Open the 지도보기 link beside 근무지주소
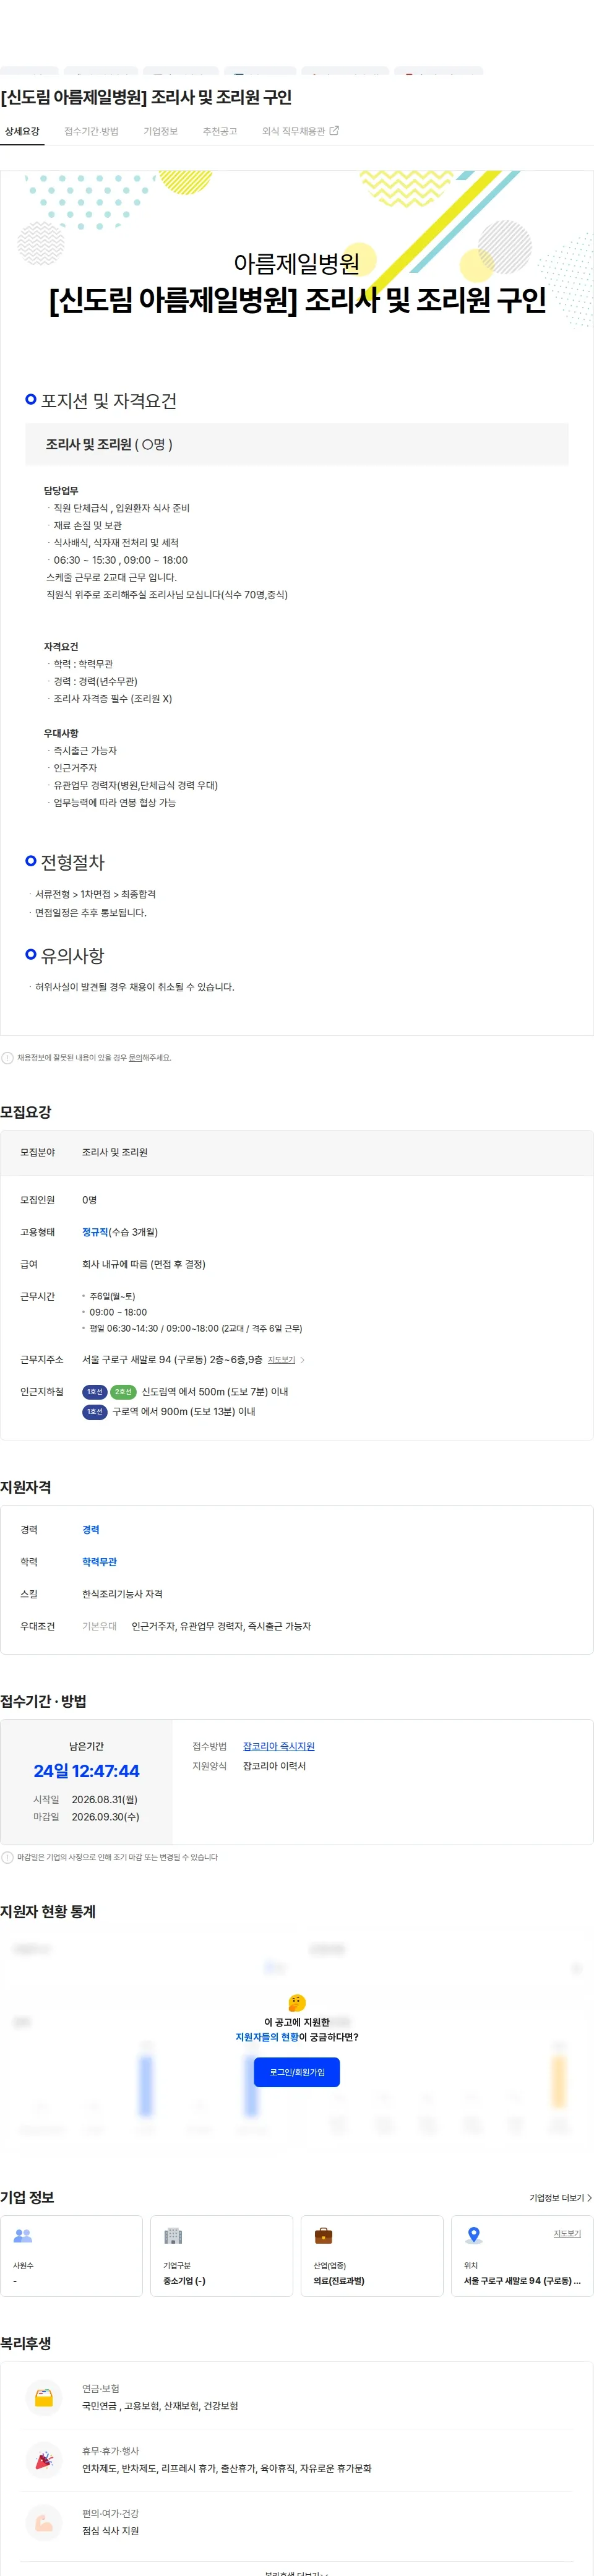This screenshot has width=594, height=2576. (281, 1360)
